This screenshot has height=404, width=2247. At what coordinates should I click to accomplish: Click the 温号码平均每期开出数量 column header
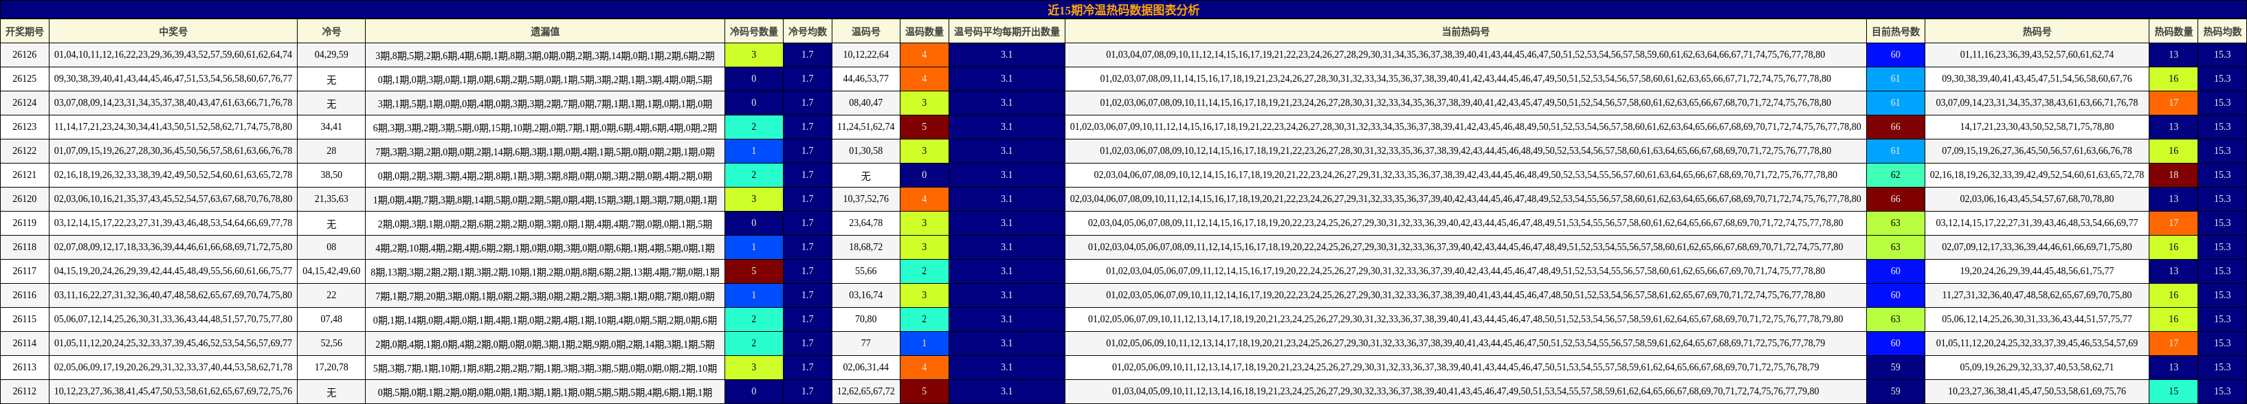point(1006,32)
